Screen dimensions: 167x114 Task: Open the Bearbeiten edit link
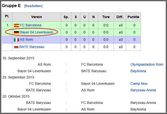33,6
